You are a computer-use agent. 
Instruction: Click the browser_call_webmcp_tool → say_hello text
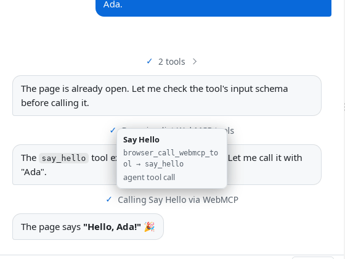[171, 158]
